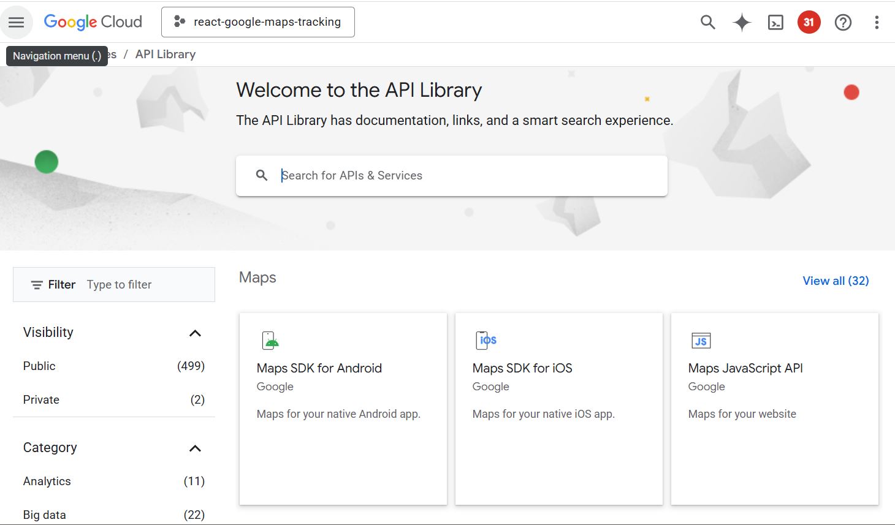
Task: Click the Maps SDK for Android icon
Action: 270,341
